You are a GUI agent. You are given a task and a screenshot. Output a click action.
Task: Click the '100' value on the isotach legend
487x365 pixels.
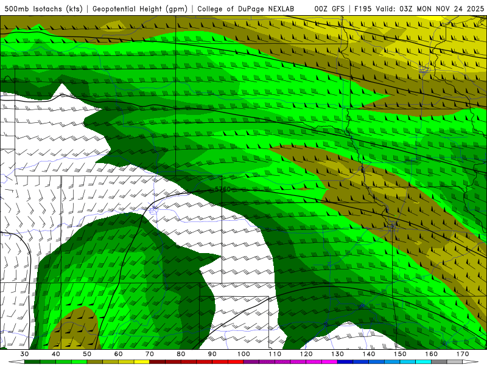click(x=243, y=354)
